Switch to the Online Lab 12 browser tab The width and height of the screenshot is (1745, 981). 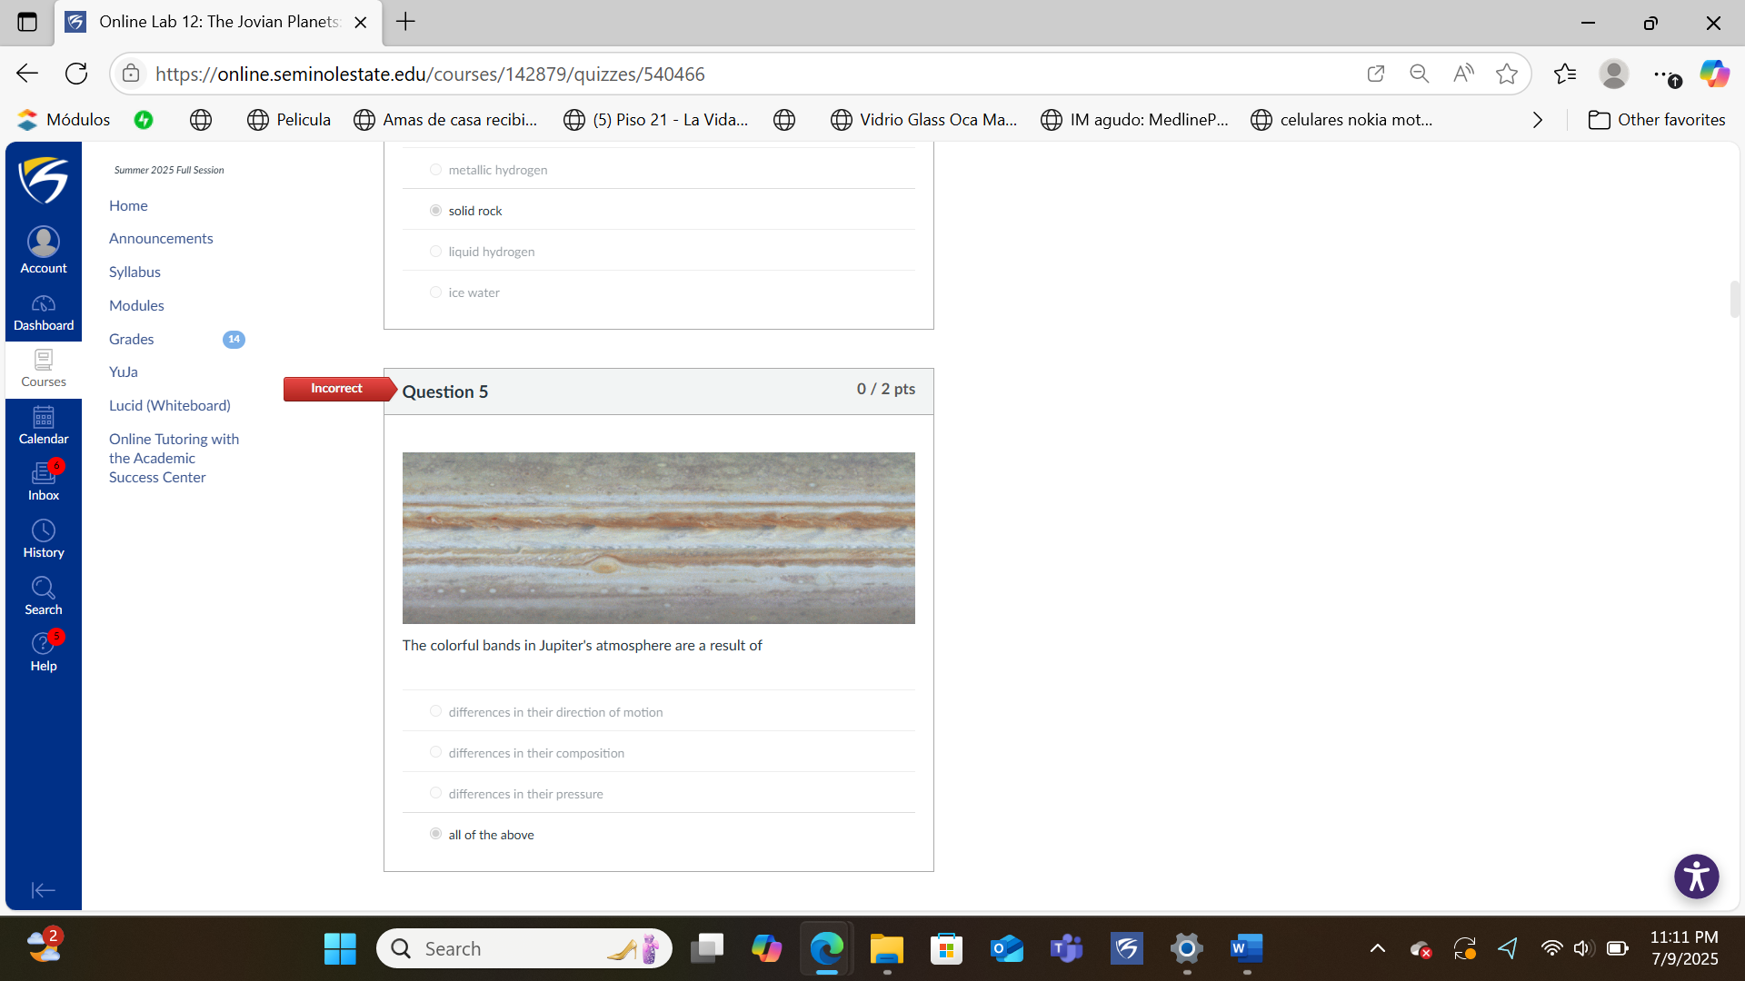point(209,22)
